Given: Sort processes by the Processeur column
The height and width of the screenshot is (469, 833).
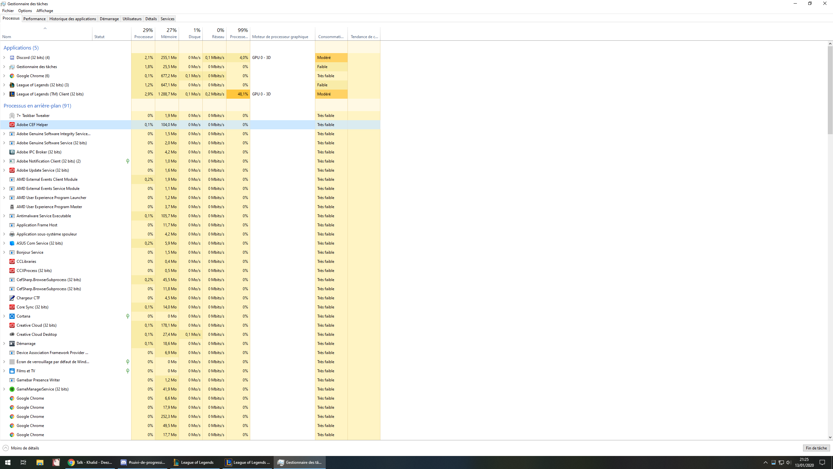Looking at the screenshot, I should click(143, 34).
